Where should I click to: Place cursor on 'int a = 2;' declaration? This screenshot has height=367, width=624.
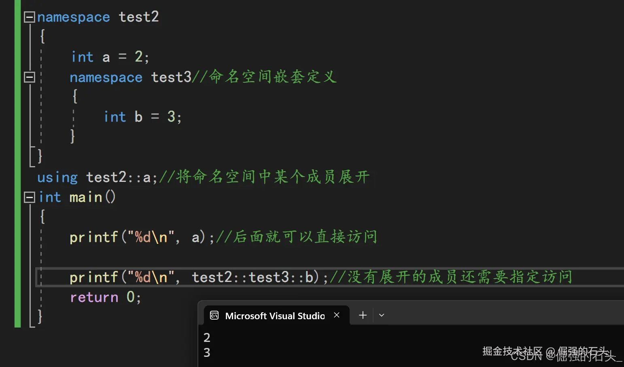click(110, 57)
